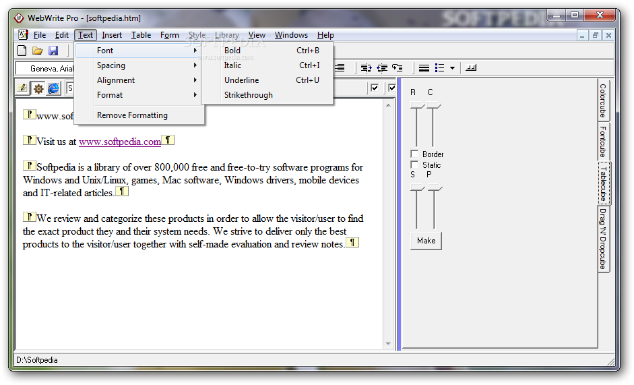Open the Table menu
Screen dimensions: 634x385
tap(141, 35)
